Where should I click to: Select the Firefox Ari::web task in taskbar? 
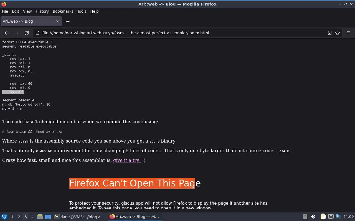pos(135,217)
